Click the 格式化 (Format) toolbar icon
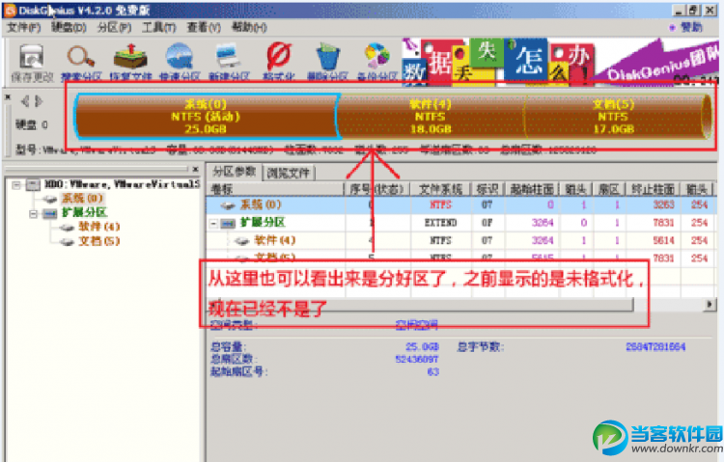 click(279, 64)
